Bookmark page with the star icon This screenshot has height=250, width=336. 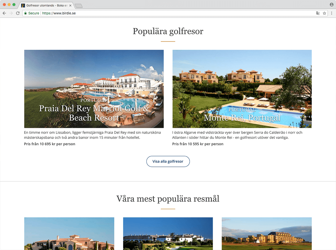[325, 13]
